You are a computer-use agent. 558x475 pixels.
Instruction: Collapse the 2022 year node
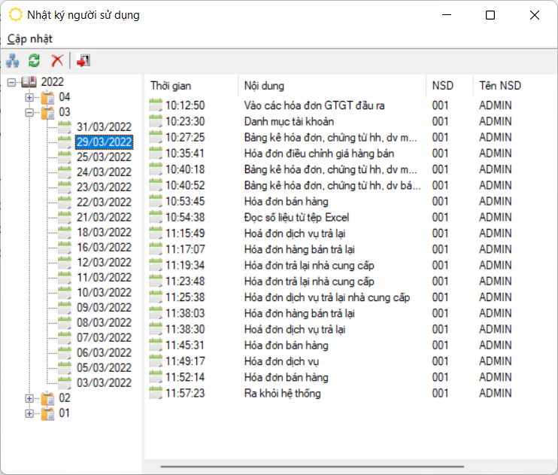tap(11, 82)
